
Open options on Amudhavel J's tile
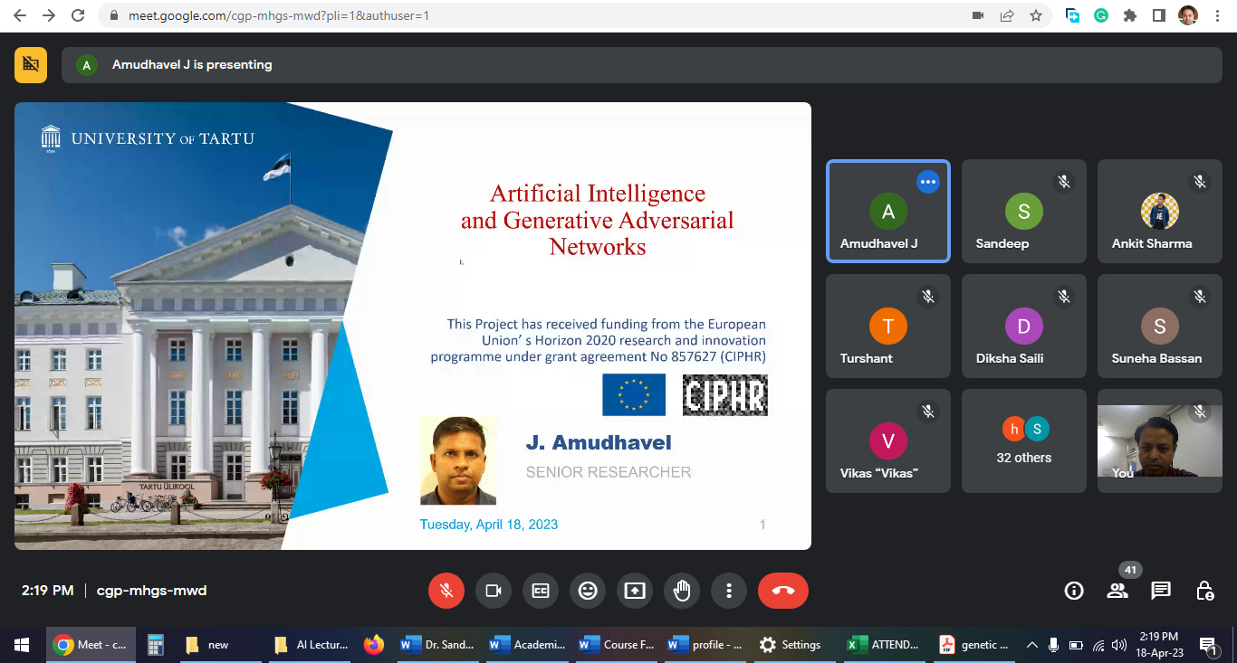pyautogui.click(x=927, y=182)
